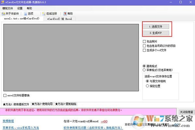This screenshot has width=195, height=130.
Task: Click inside the gray data preview area
Action: coord(71,57)
